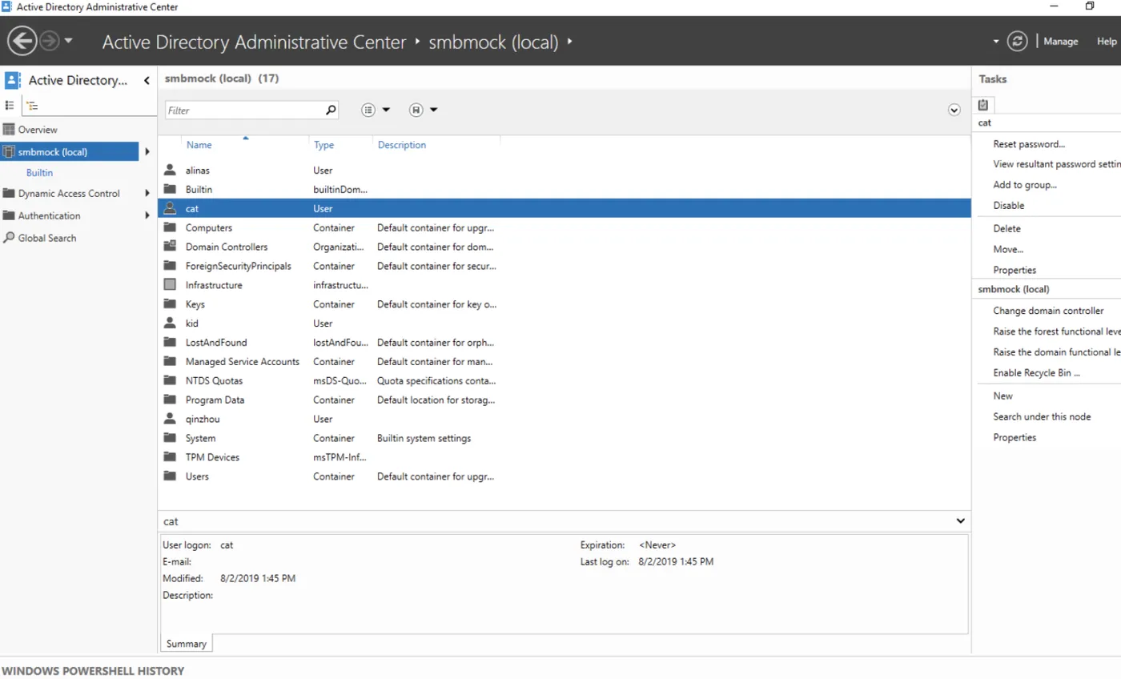
Task: Select the Infrastructure object icon
Action: click(169, 285)
